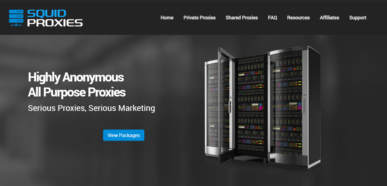Select the 'Highly Anonymous' headline line

click(76, 77)
